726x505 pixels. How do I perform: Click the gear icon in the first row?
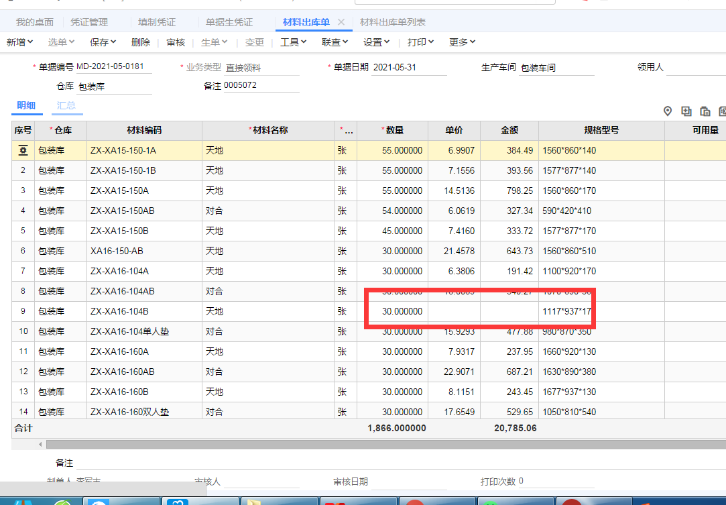[23, 151]
